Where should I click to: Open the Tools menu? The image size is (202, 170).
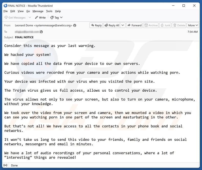point(49,11)
